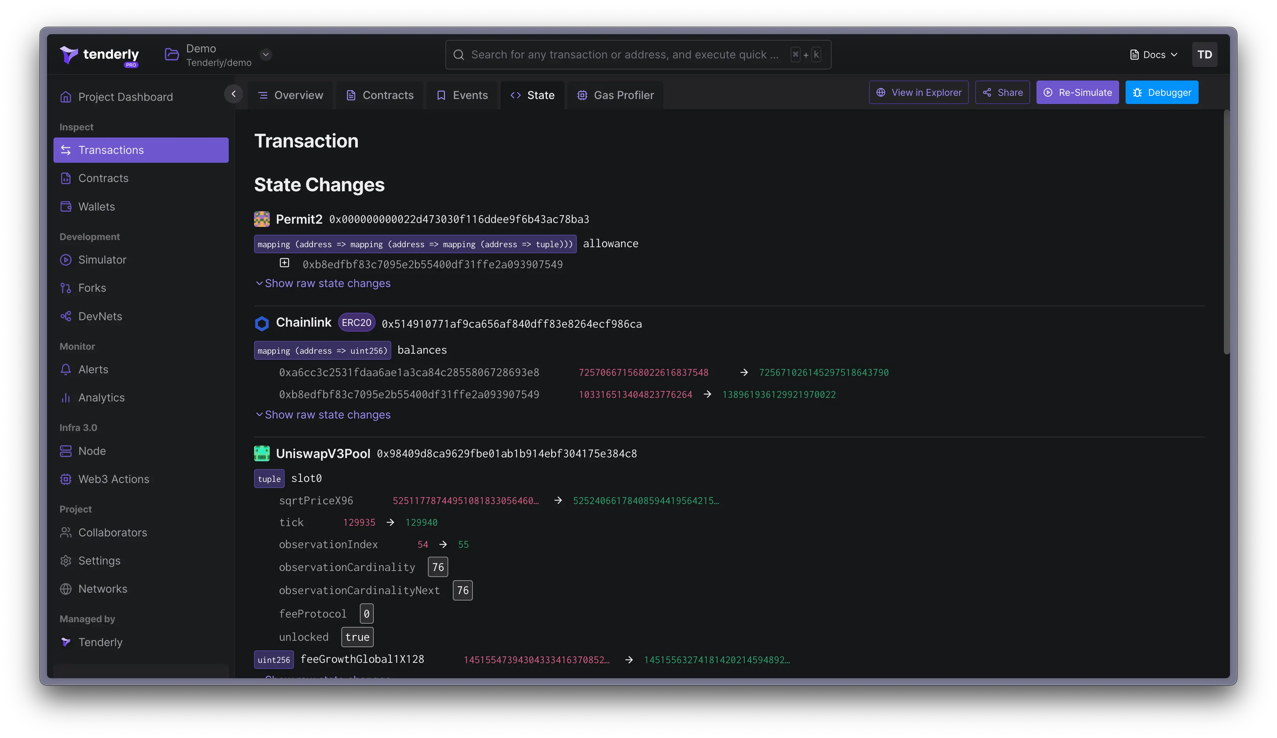Click the uint256 type badge for feeGrowthGlobal1X128

(x=274, y=660)
